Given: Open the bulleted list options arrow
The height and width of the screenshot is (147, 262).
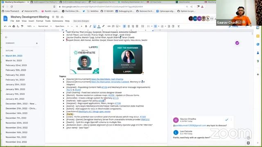Looking at the screenshot, I should click(158, 26).
